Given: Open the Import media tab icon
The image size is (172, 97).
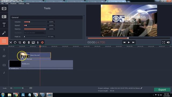Looking at the screenshot, I should (x=4, y=8).
